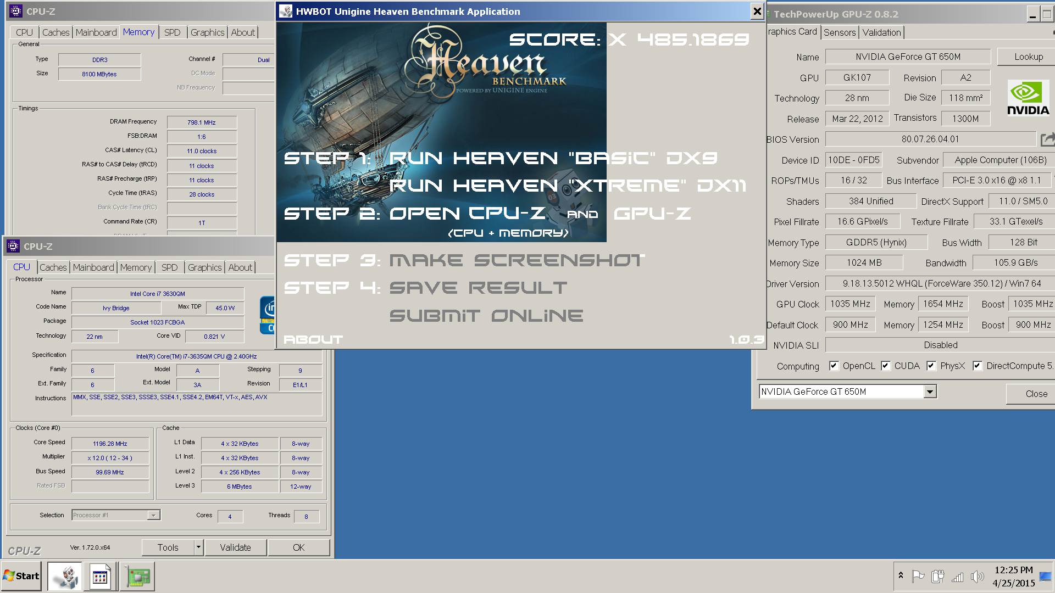Screen dimensions: 1055x593
Task: Switch to Mainboard tab in upper CPU-Z
Action: (x=96, y=32)
